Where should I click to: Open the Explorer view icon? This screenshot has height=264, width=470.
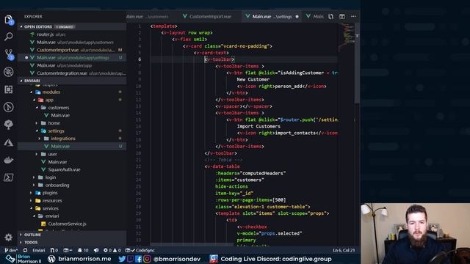tap(9, 20)
